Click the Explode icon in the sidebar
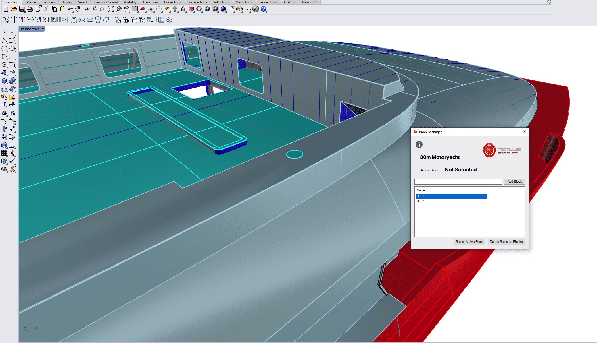 12,97
